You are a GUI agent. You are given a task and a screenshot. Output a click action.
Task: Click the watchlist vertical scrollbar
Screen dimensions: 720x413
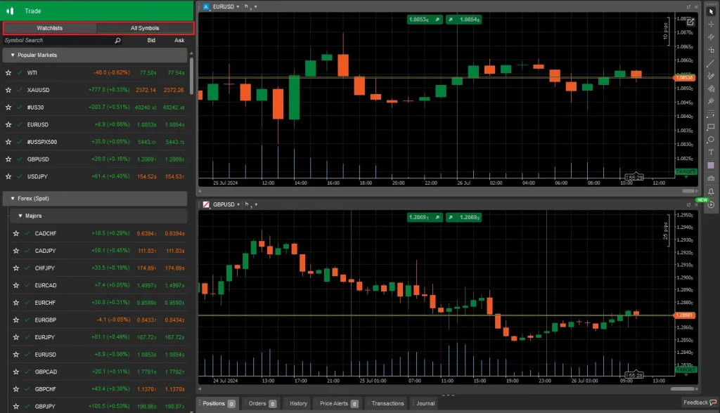(191, 76)
